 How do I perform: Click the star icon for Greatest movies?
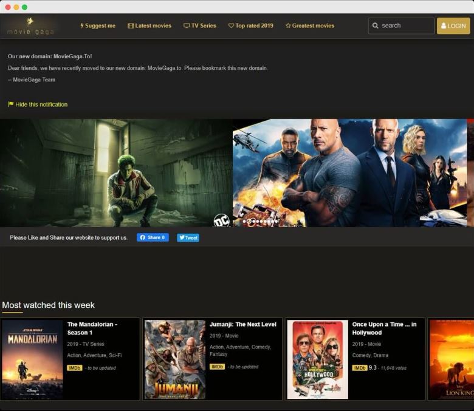click(x=288, y=26)
